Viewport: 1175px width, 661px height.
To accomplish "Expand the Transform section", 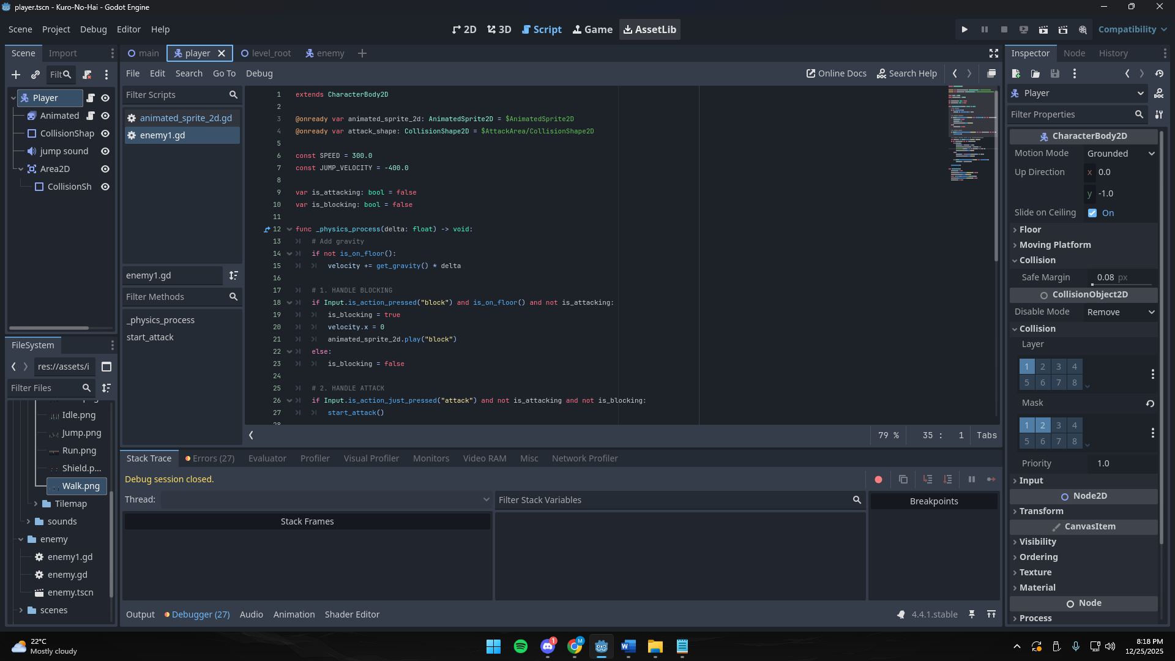I will (1083, 511).
